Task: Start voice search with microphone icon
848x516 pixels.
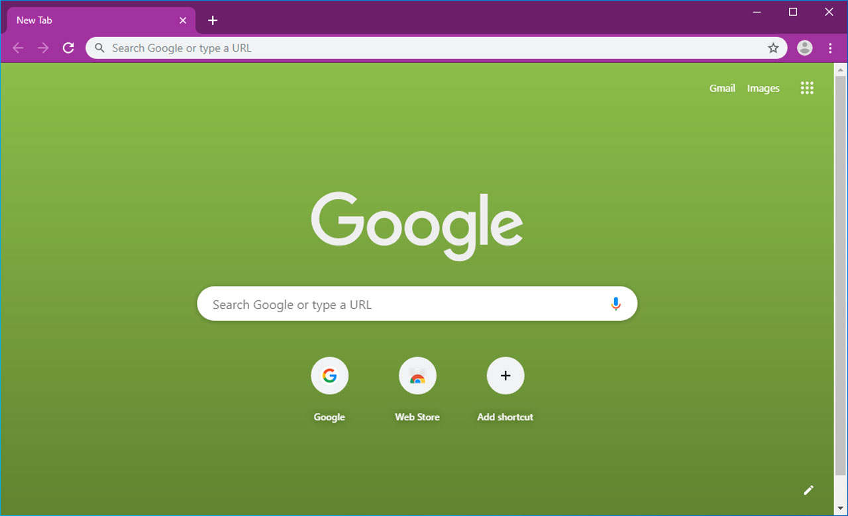Action: coord(615,304)
